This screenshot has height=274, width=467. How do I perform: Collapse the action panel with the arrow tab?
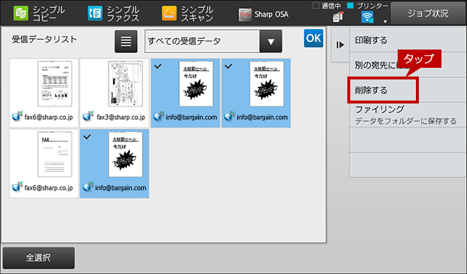coord(340,44)
